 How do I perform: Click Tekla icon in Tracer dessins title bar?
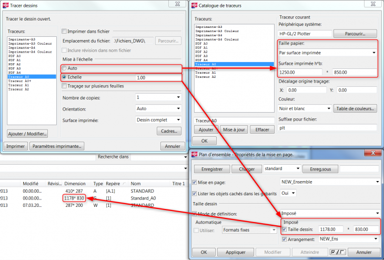point(5,5)
